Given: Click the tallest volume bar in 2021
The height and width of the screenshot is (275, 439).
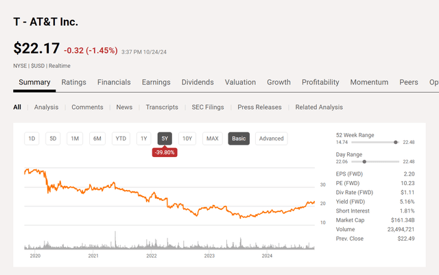Looking at the screenshot, I should click(115, 240).
